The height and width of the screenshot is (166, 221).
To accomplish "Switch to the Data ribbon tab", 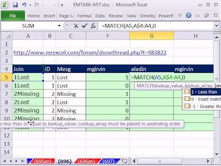I will [100, 16].
